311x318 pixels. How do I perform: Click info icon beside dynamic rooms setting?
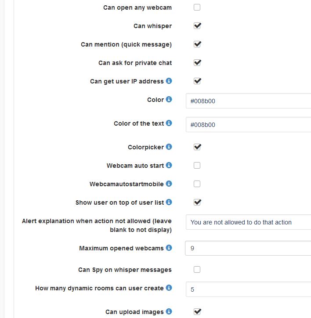[x=169, y=288]
